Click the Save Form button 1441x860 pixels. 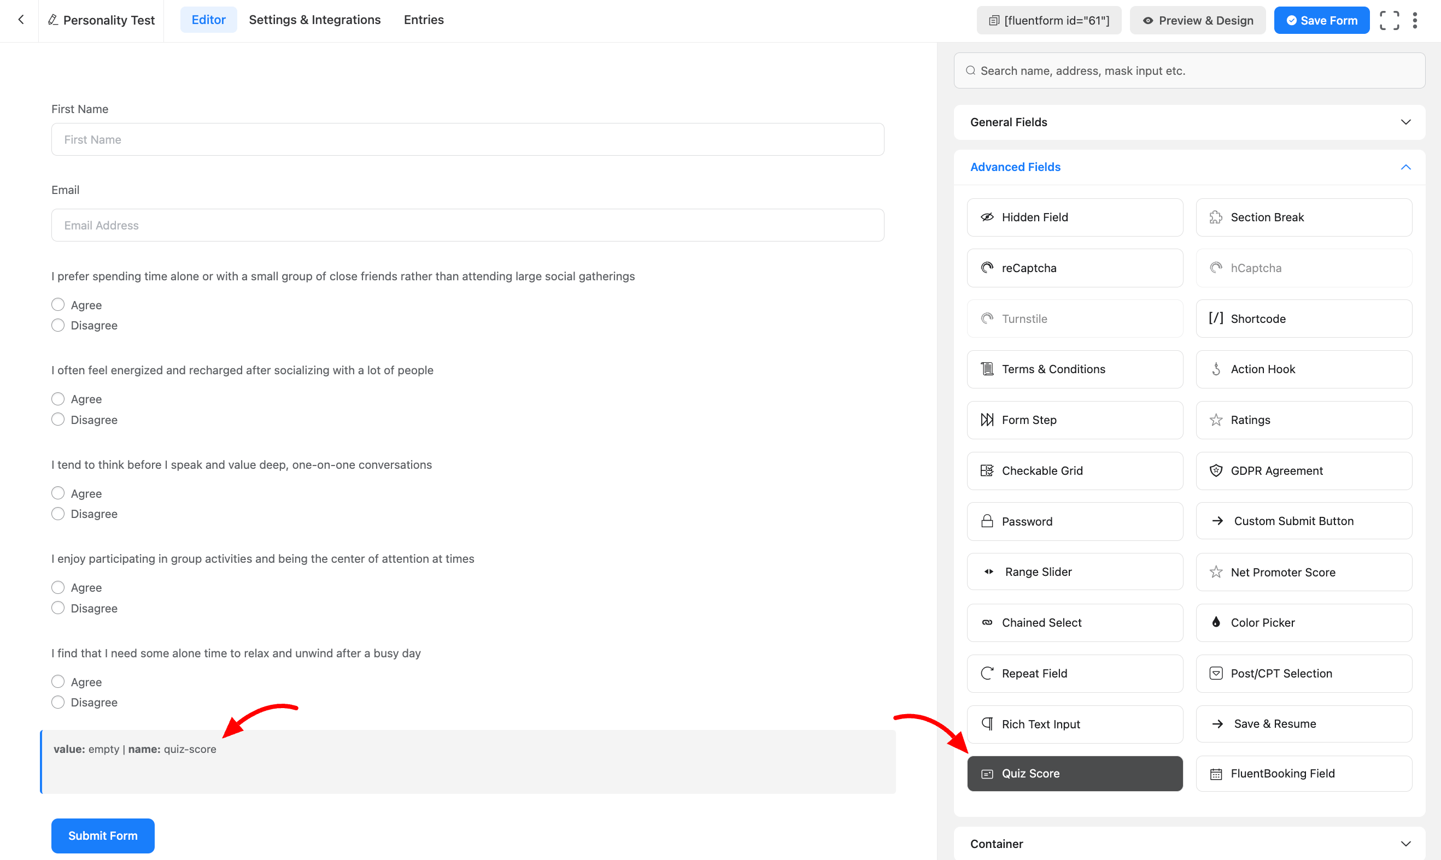tap(1321, 20)
